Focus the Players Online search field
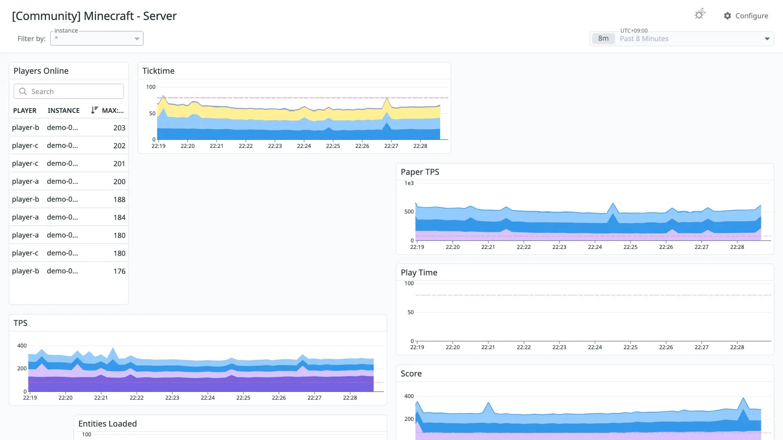 click(x=69, y=91)
